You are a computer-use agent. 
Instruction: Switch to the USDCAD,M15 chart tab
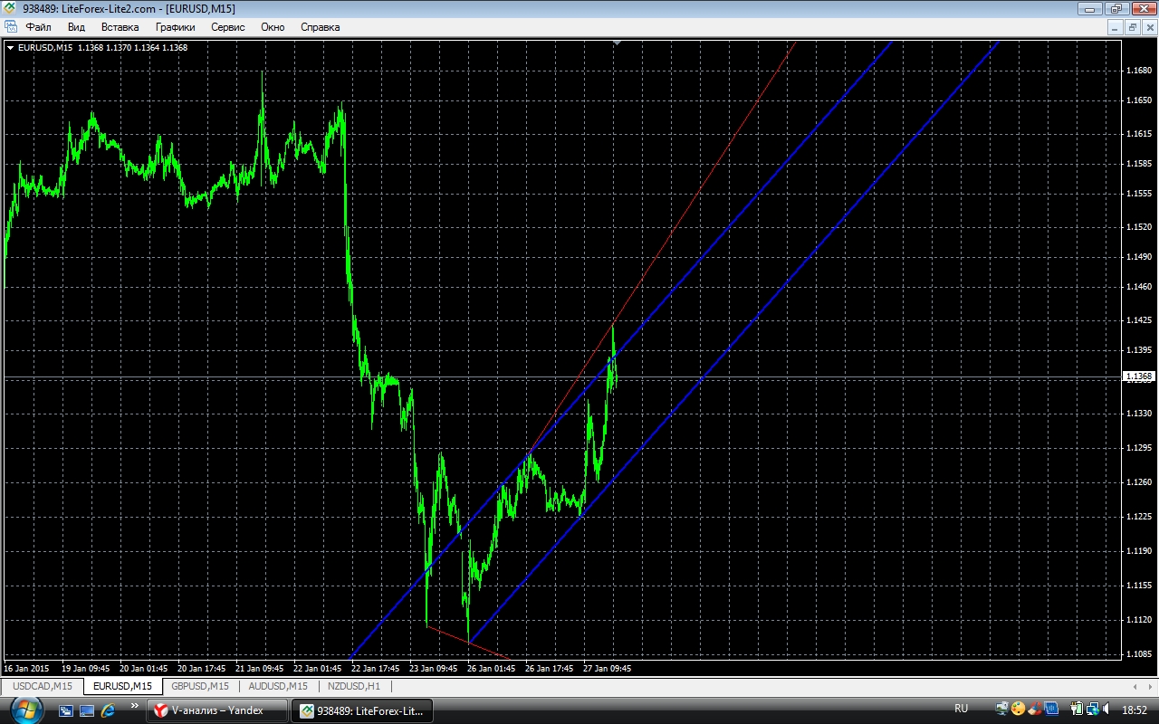point(43,686)
